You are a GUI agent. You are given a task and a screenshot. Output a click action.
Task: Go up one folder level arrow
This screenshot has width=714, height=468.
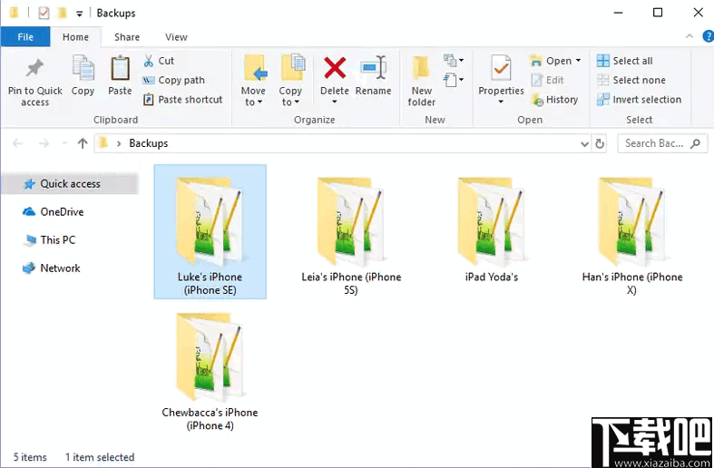83,143
